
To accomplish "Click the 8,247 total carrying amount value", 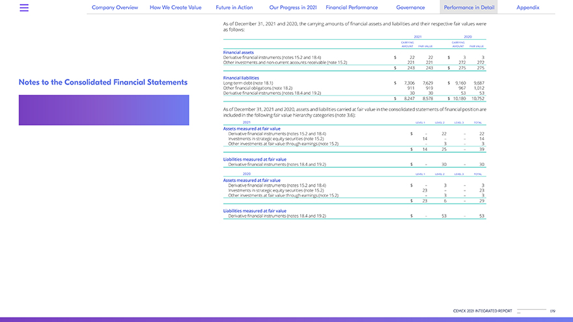I will pos(409,98).
